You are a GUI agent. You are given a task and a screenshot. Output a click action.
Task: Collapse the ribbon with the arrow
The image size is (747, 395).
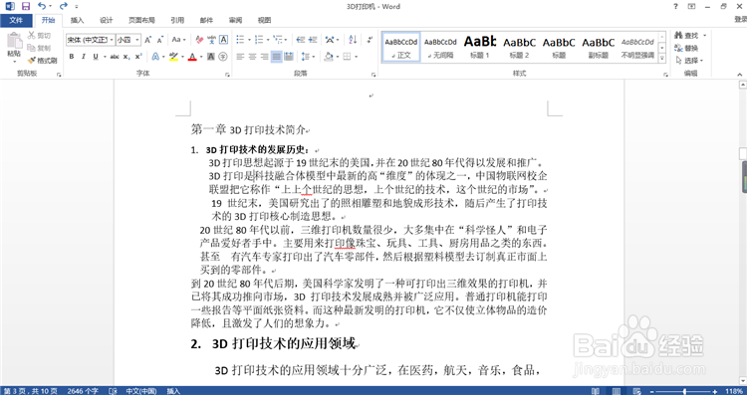tap(740, 75)
